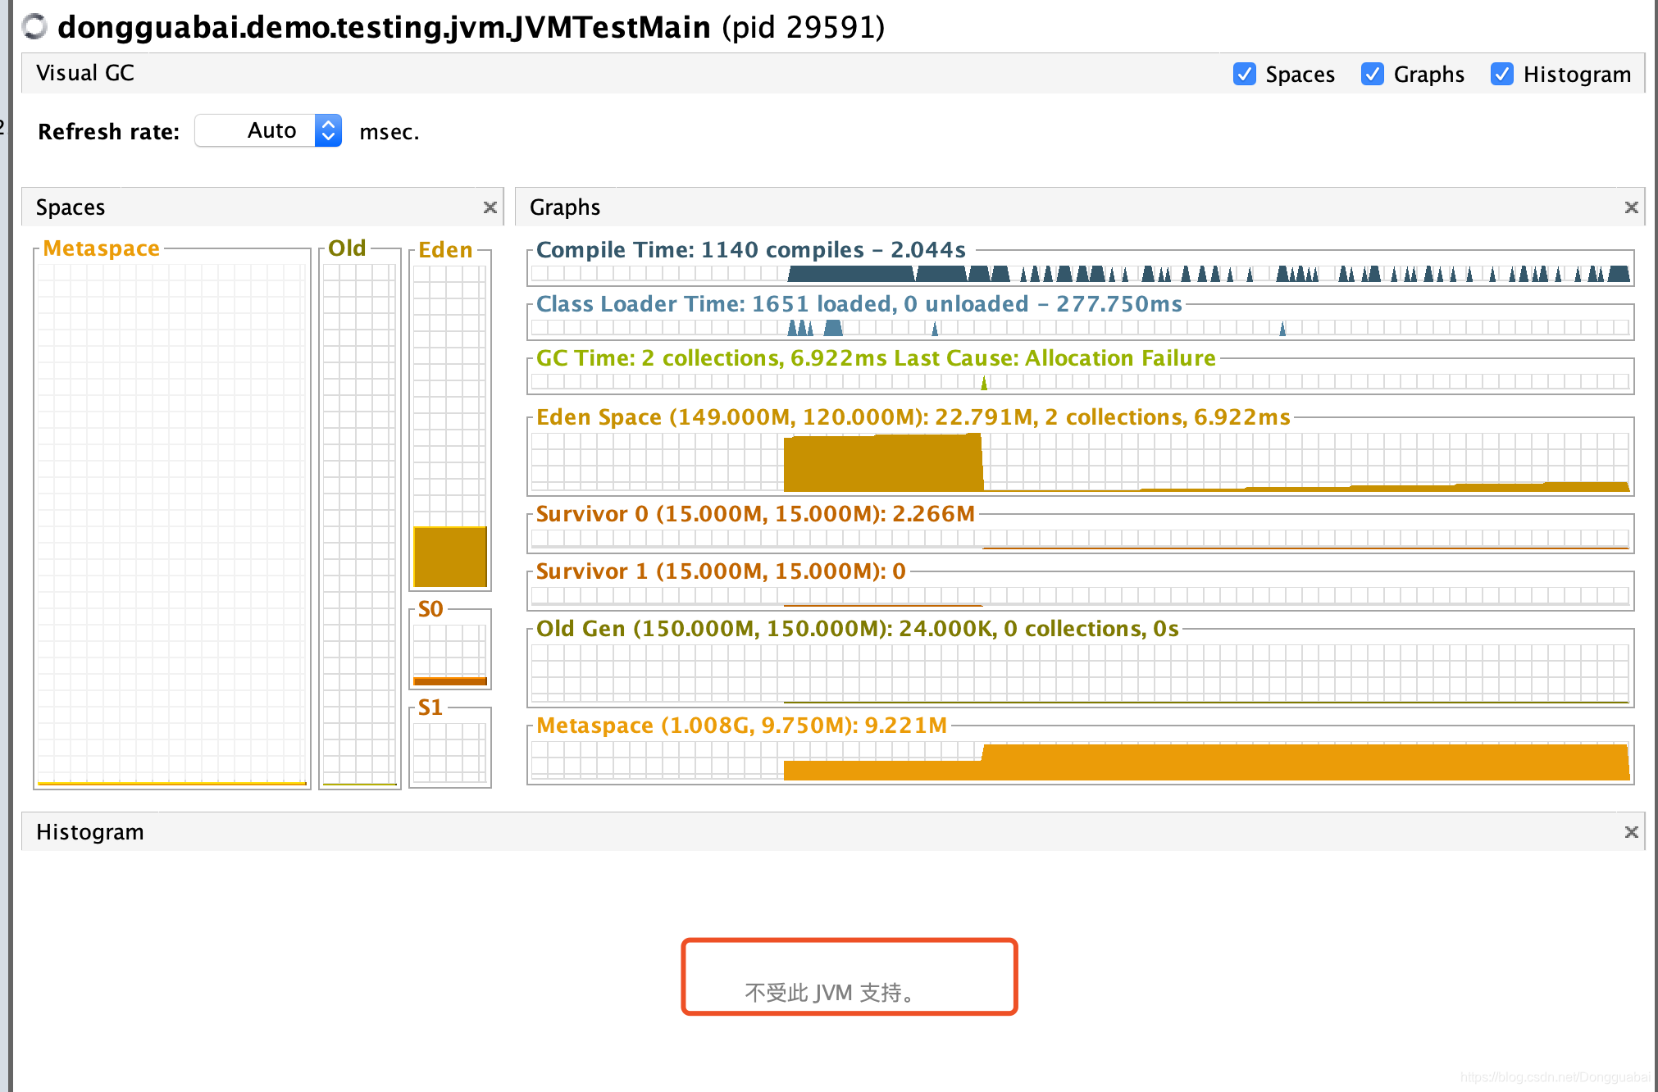Toggle the Histogram checkbox off
The image size is (1658, 1092).
tap(1502, 74)
